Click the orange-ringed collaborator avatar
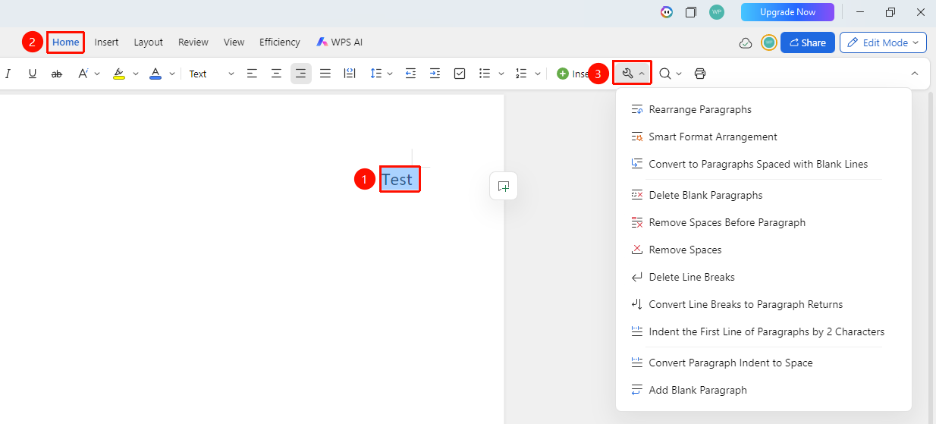 coord(769,42)
